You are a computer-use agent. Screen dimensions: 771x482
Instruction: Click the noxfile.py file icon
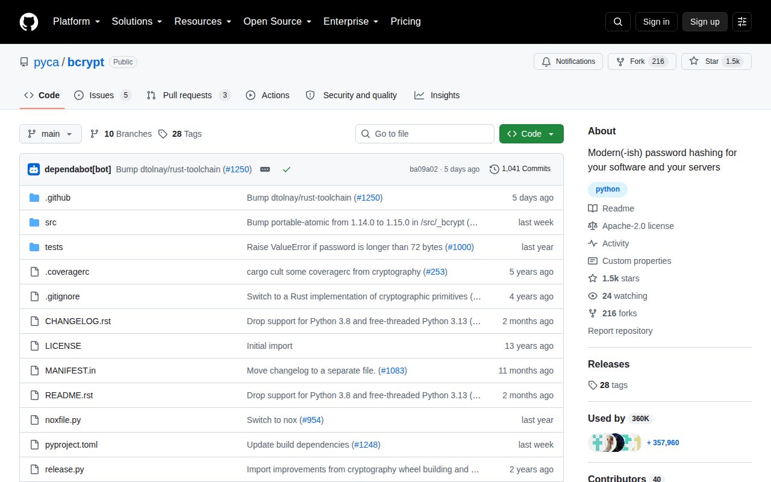click(x=34, y=420)
